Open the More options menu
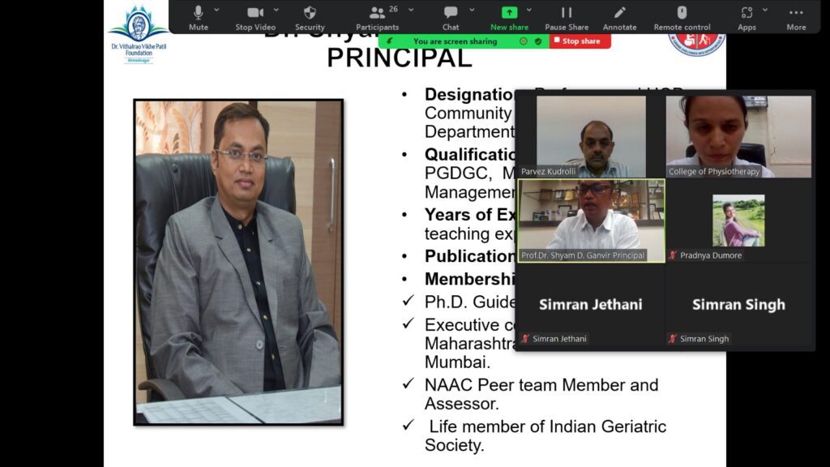 (x=796, y=17)
